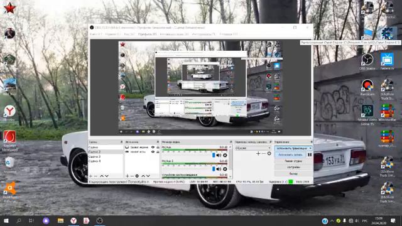This screenshot has height=226, width=402.
Task: Open the Профиль menu in OBS
Action: click(x=147, y=34)
